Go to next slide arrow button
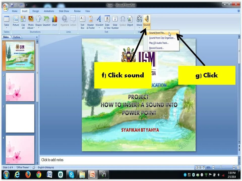Viewport: 242px width, 181px height. click(239, 149)
